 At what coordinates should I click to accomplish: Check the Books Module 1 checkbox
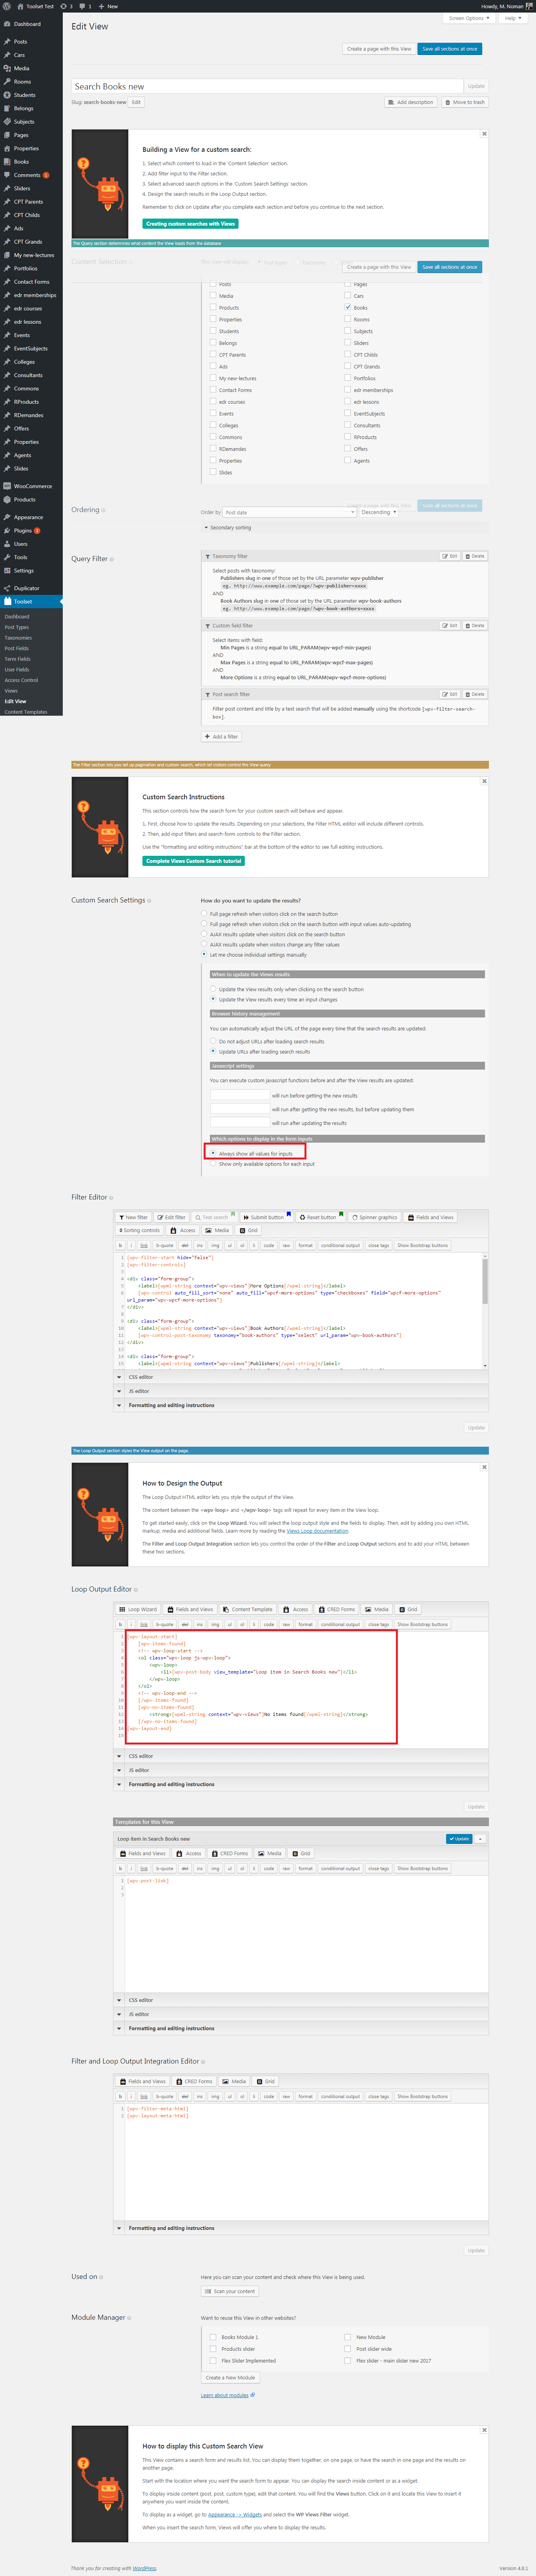[x=213, y=2337]
